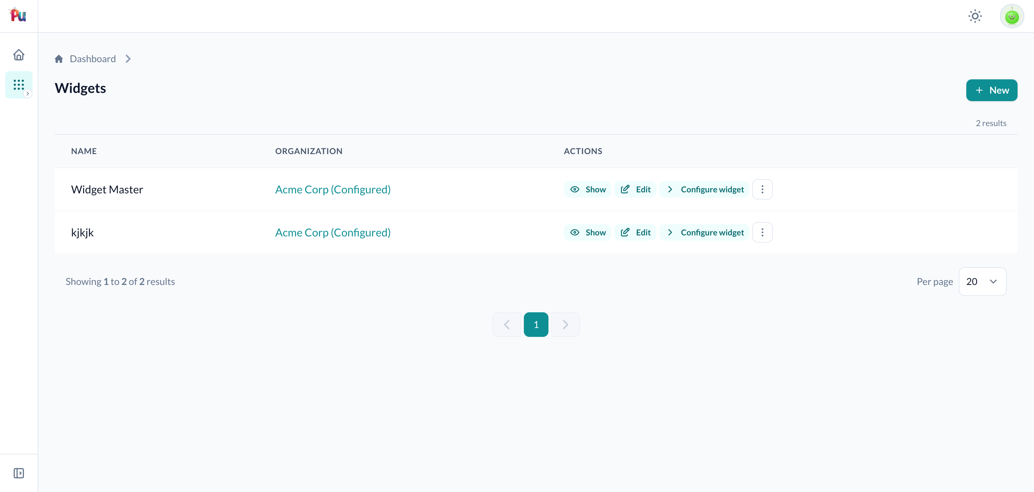Show the Widget Master widget
1034x492 pixels.
coord(588,189)
